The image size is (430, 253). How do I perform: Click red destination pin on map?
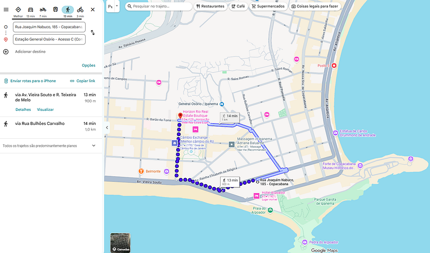pyautogui.click(x=180, y=116)
